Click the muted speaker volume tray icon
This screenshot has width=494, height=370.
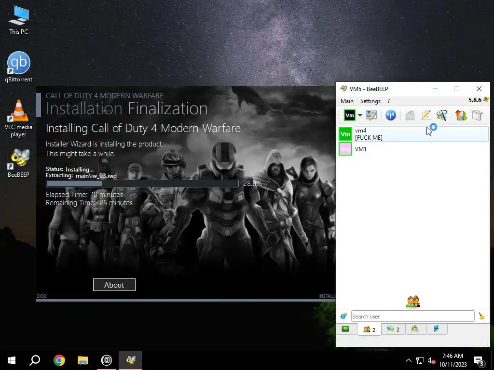(431, 360)
